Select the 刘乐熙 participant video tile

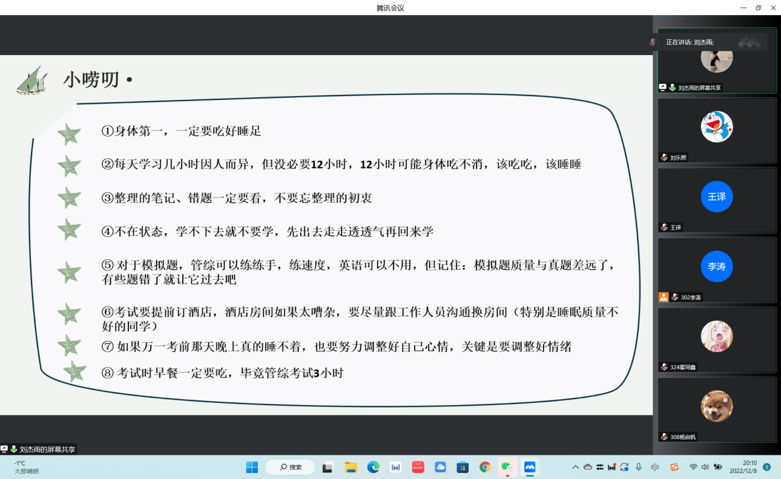(717, 130)
